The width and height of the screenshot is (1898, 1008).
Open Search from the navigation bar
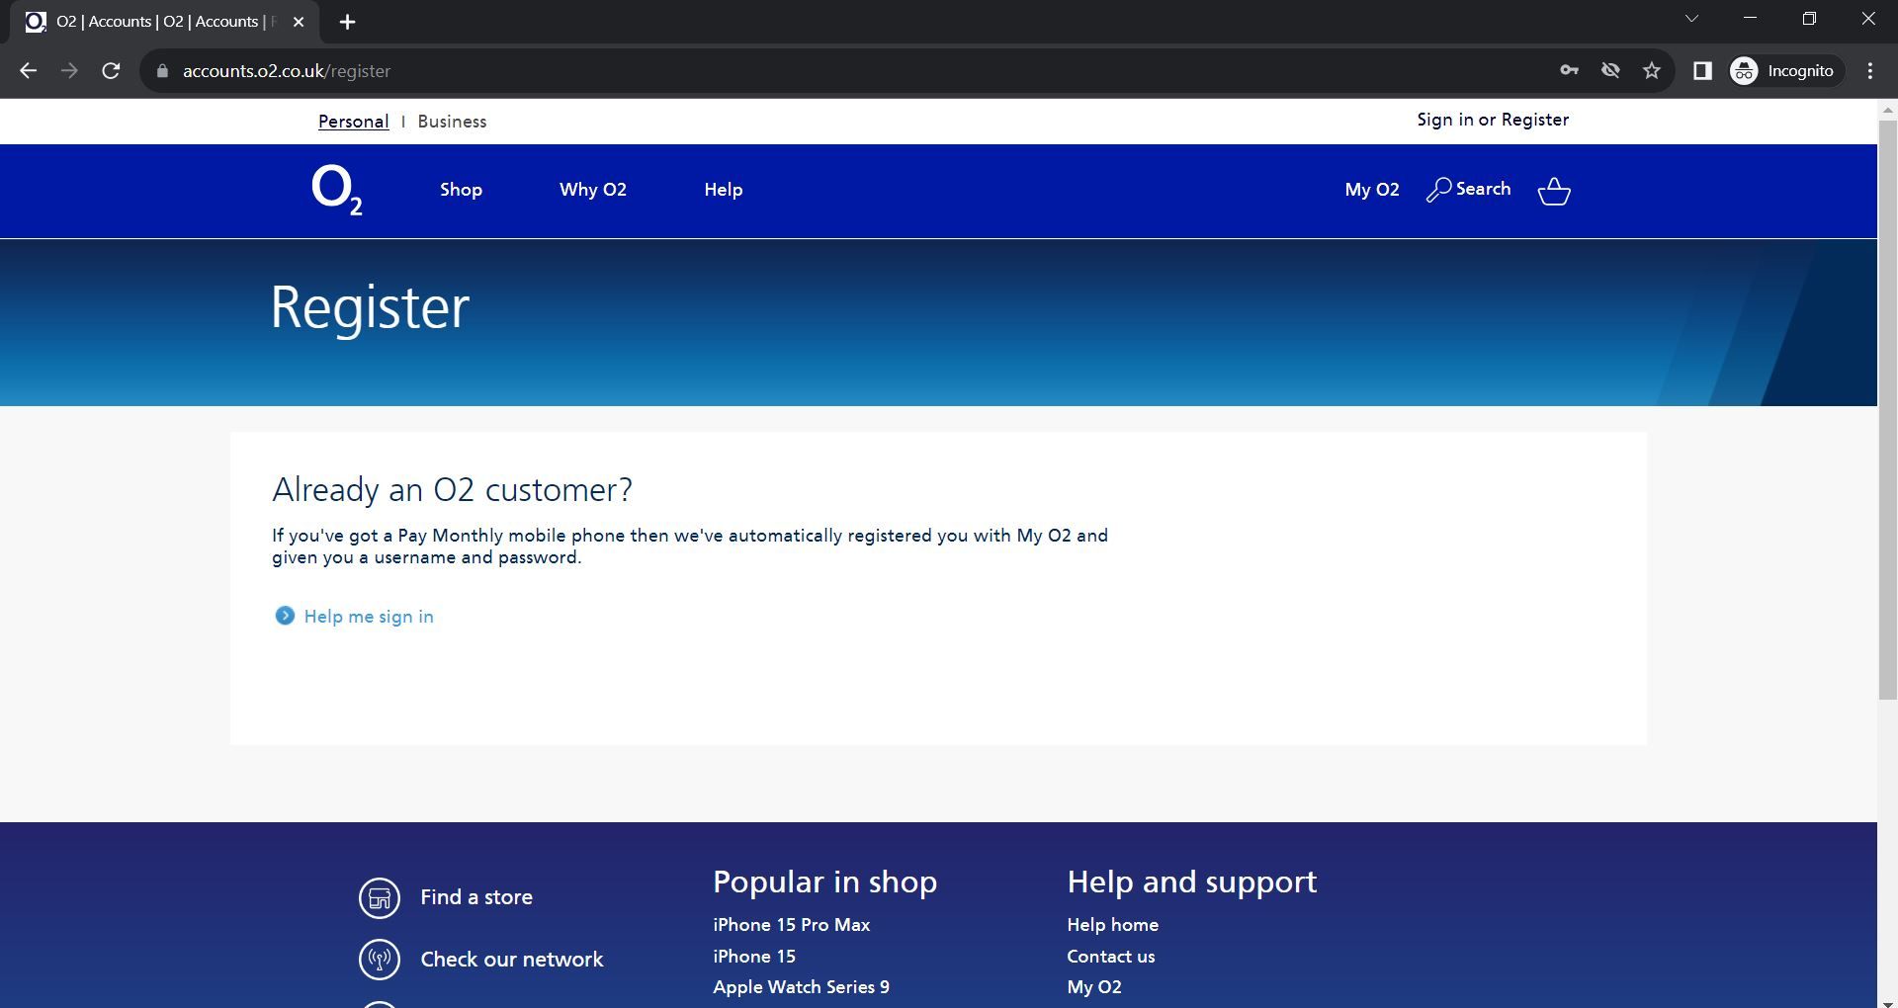(1468, 189)
